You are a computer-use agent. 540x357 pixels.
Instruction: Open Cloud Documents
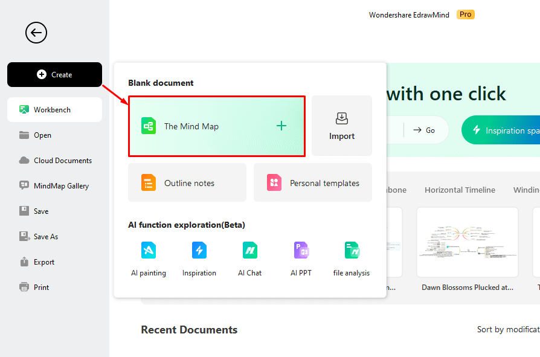click(54, 161)
